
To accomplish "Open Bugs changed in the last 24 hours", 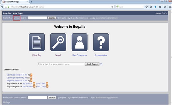I will point(28,86).
